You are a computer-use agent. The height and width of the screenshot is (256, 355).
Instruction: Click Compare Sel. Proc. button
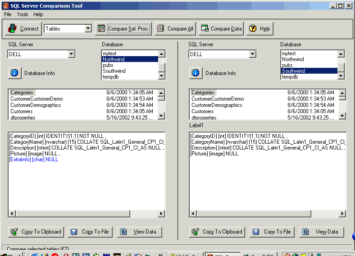tap(123, 29)
